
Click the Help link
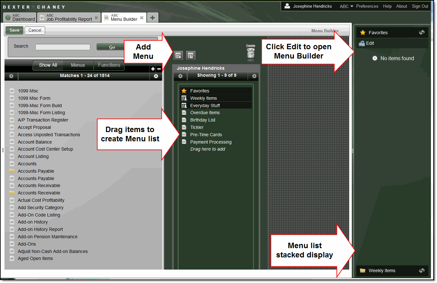387,6
